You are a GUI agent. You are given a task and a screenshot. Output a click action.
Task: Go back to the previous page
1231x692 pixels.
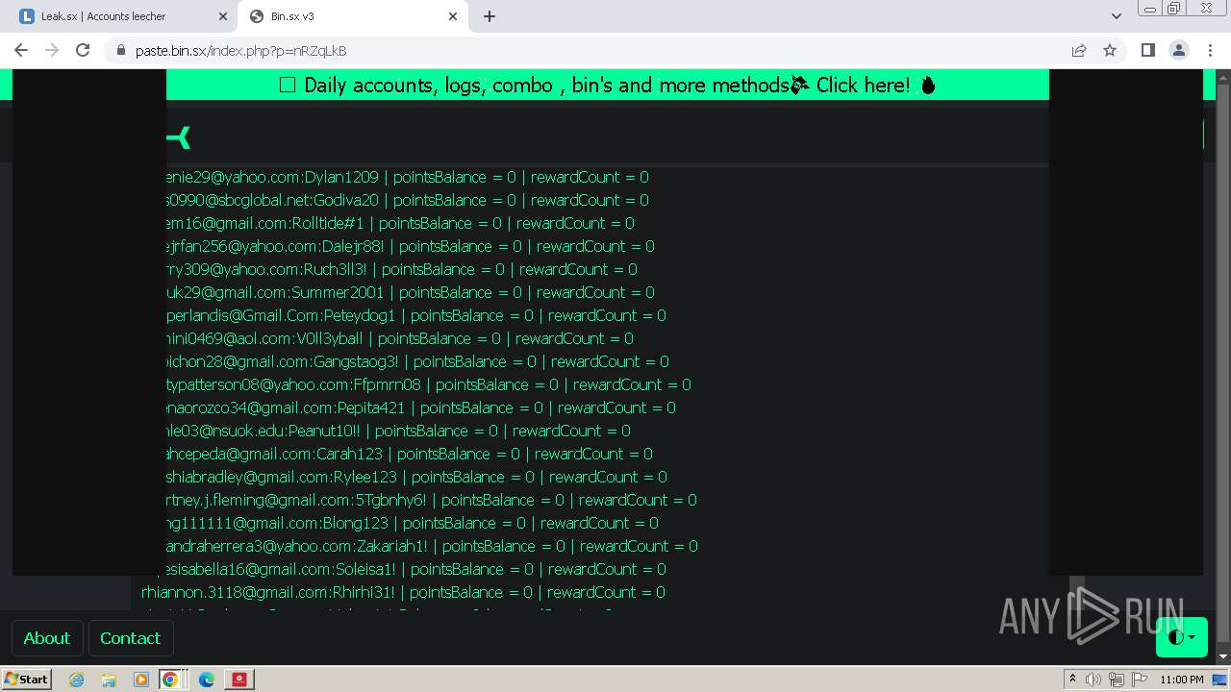click(x=21, y=50)
